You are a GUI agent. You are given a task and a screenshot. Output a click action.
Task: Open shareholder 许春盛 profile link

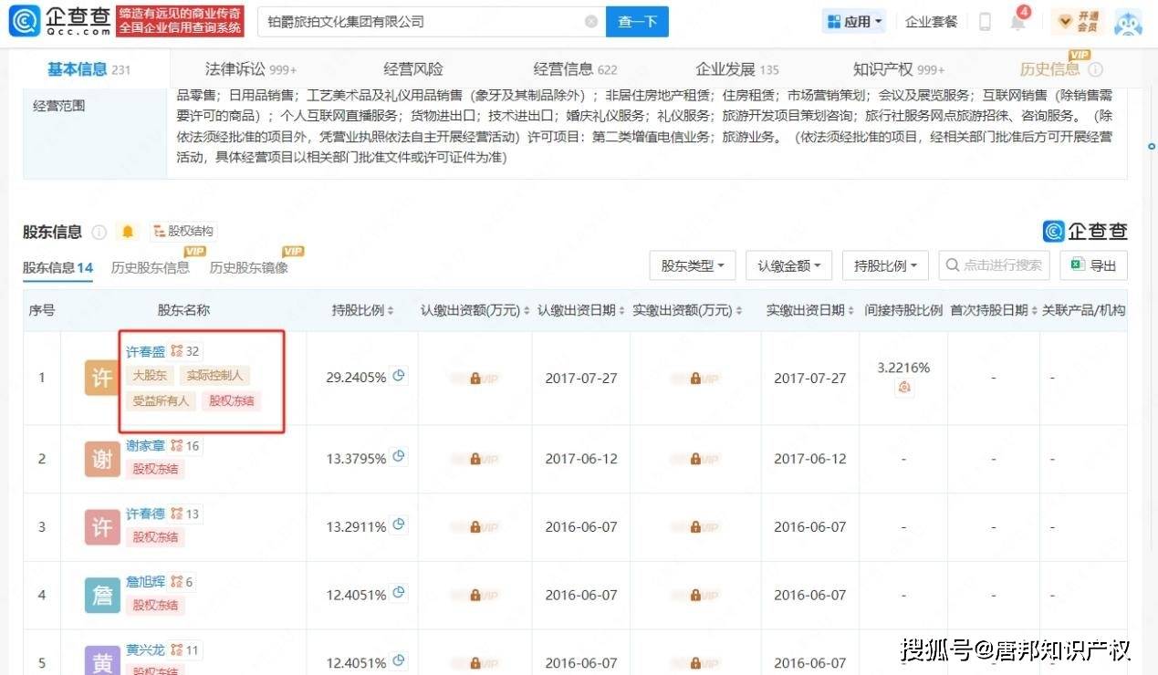pyautogui.click(x=144, y=351)
